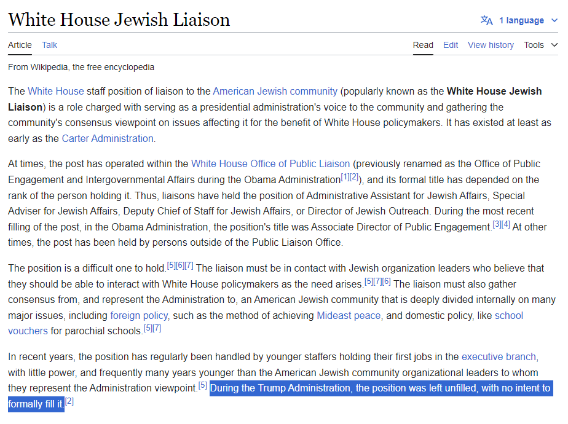Screen dimensions: 568x424
Task: Open View history tab
Action: pyautogui.click(x=491, y=45)
